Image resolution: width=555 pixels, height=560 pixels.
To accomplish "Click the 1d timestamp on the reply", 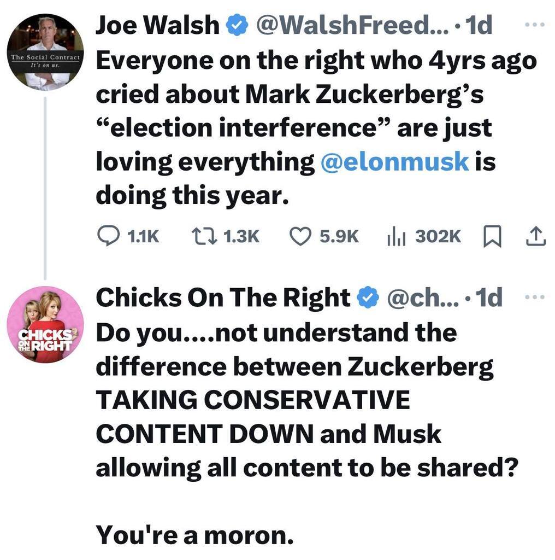I will pyautogui.click(x=488, y=297).
